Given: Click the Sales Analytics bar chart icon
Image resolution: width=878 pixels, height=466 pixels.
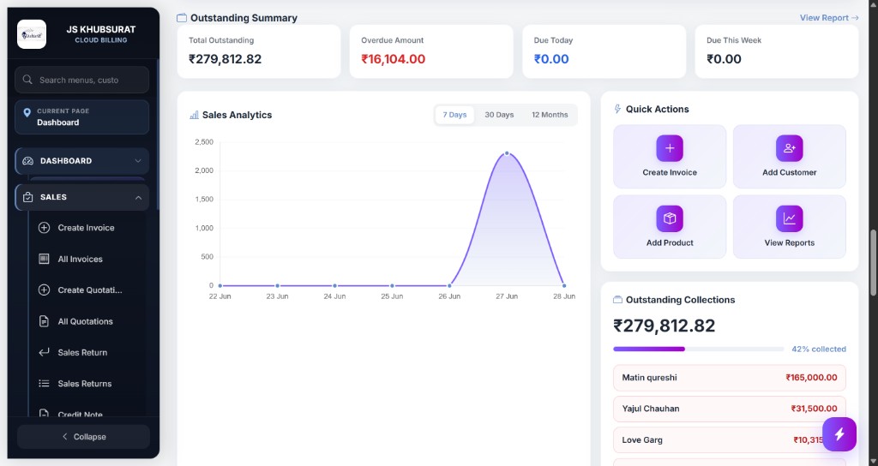Looking at the screenshot, I should coord(194,115).
